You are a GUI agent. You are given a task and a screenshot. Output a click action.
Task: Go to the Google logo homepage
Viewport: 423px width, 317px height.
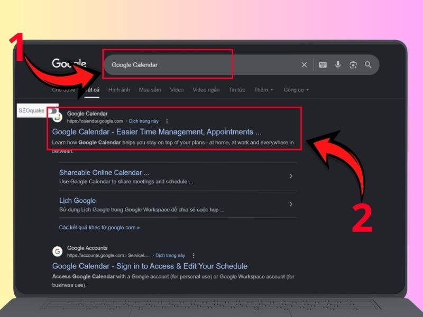tap(69, 63)
